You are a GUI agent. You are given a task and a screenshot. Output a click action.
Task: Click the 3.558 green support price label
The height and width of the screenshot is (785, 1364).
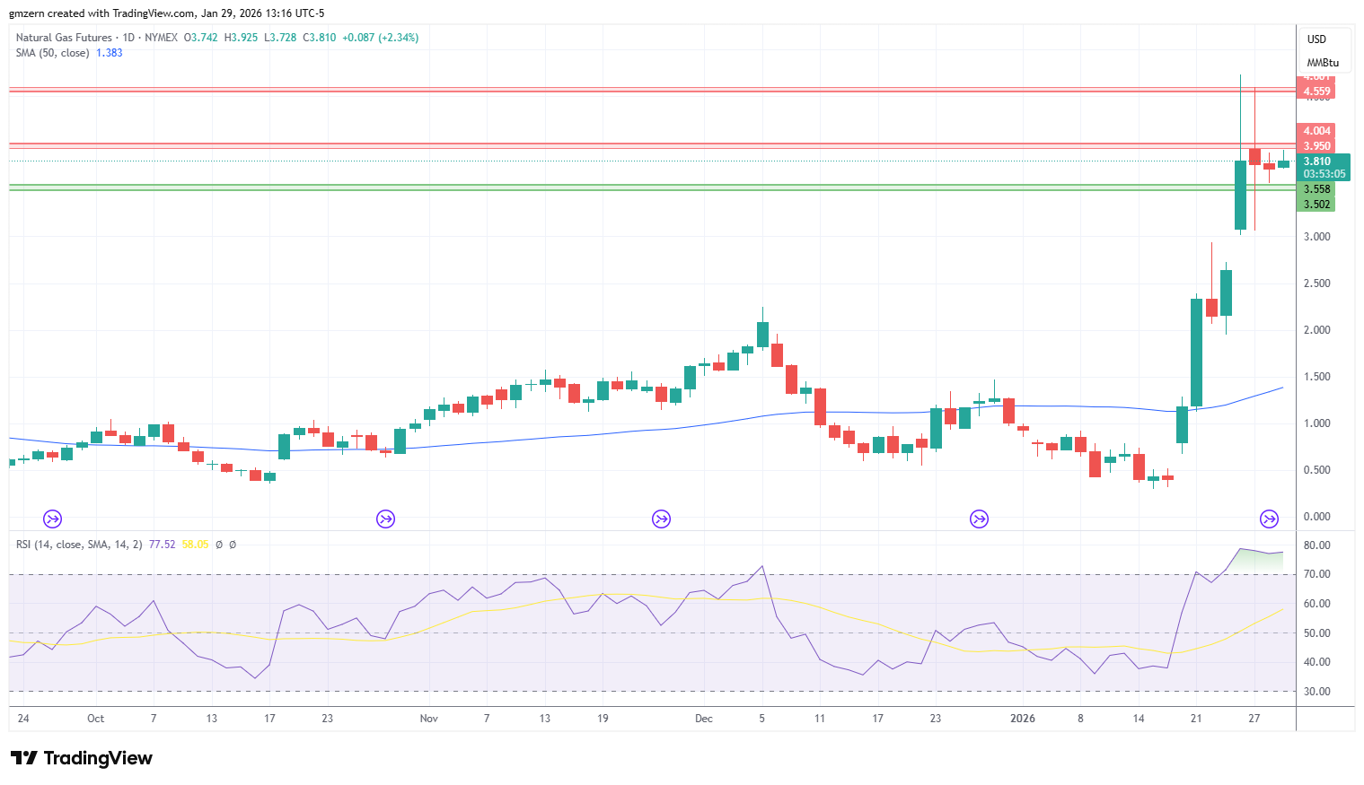[1316, 189]
